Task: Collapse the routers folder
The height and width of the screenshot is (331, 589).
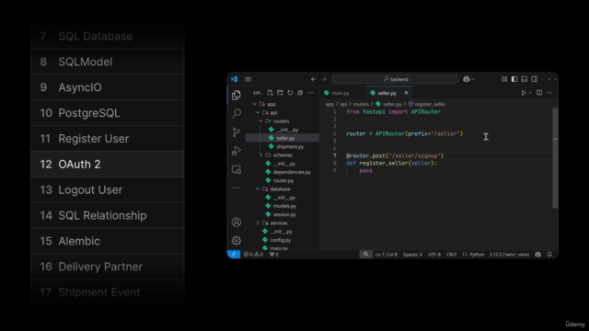Action: coord(260,120)
